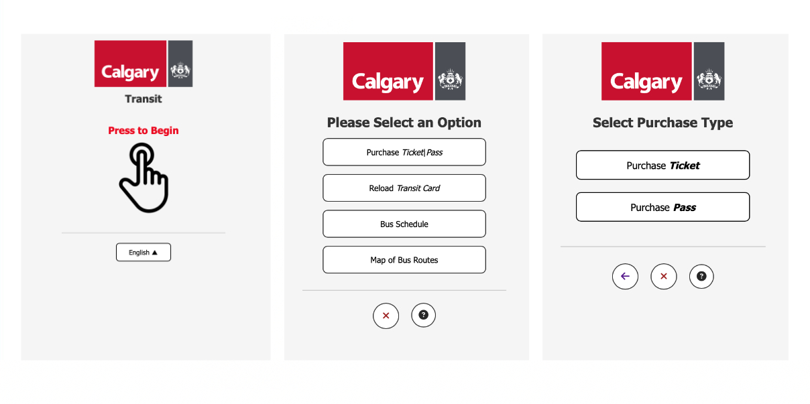Cancel with the red X on Select Purchase Type screen
810x404 pixels.
(664, 276)
